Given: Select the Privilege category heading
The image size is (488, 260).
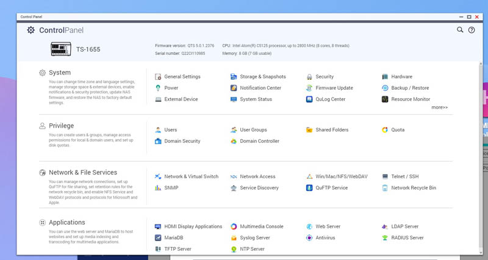Looking at the screenshot, I should coord(61,126).
